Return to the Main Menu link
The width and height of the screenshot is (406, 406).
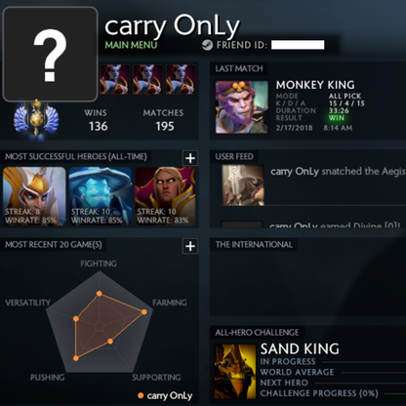pyautogui.click(x=131, y=45)
